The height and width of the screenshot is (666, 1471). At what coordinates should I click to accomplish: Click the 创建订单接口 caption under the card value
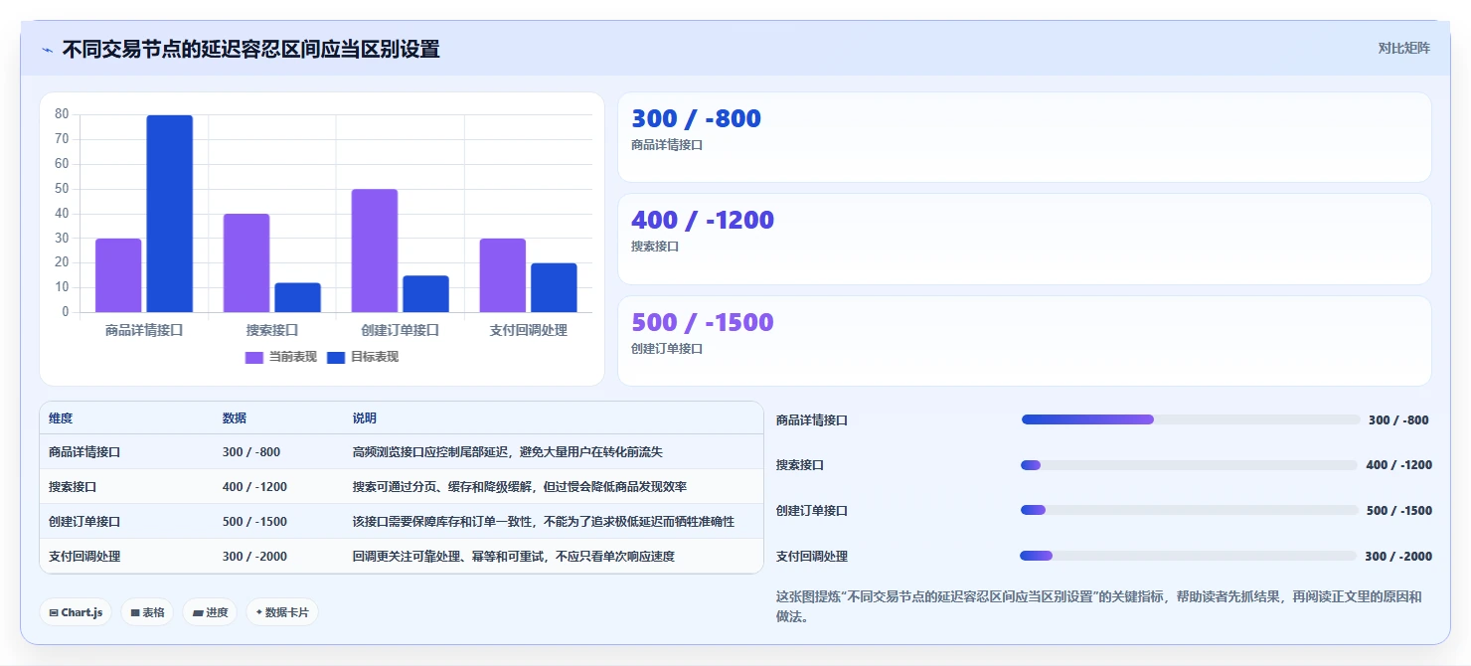667,349
